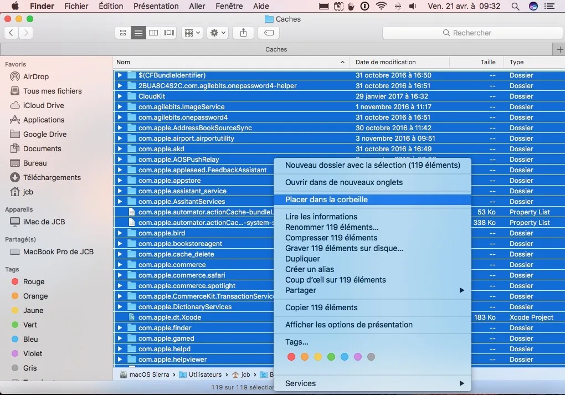Open the arrange-by grouping dropdown
This screenshot has width=565, height=395.
(192, 33)
